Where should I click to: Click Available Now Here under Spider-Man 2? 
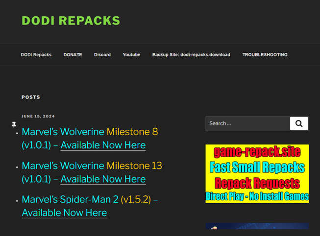(64, 213)
